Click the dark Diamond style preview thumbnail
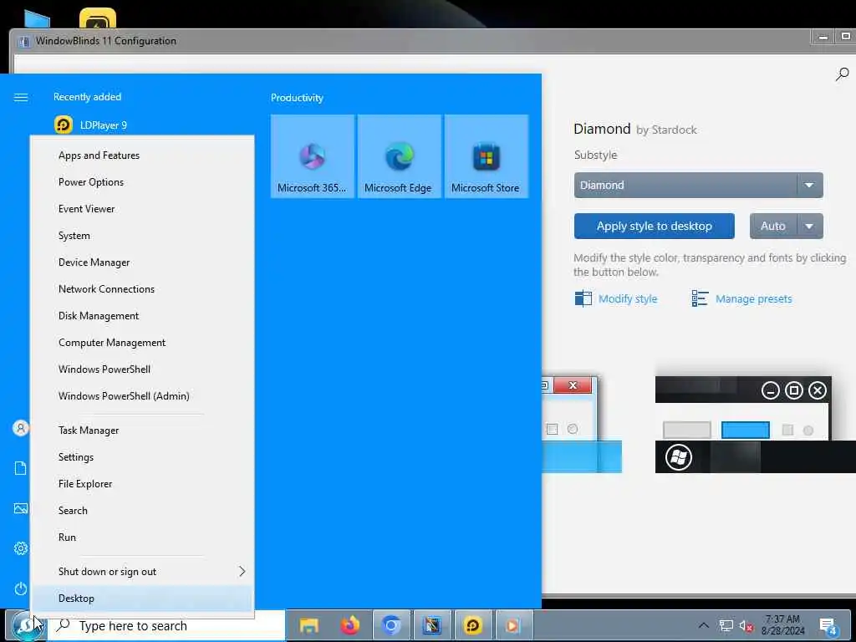 tap(755, 424)
